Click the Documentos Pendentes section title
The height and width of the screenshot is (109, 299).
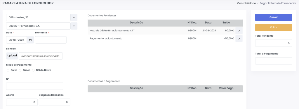[102, 16]
